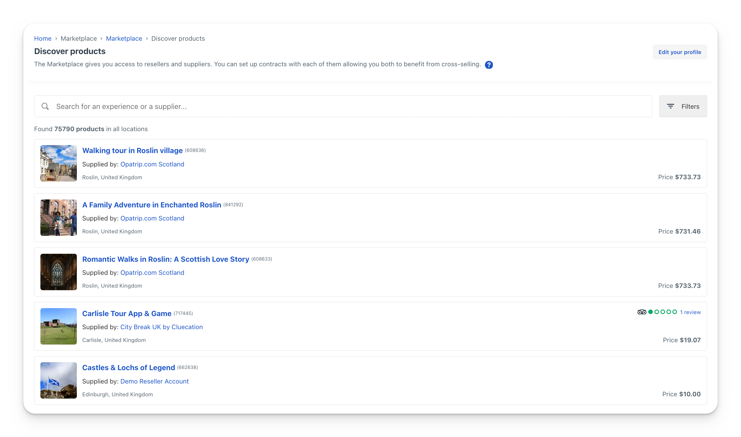Click the Family Adventure product thumbnail

(x=59, y=218)
